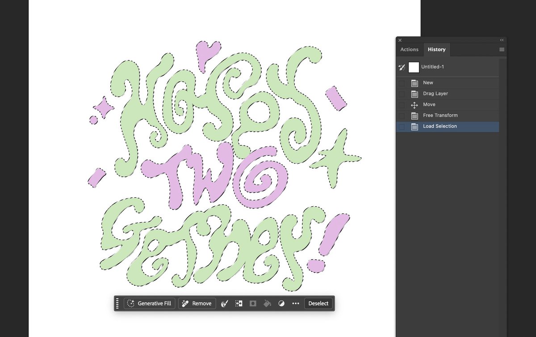The image size is (536, 337).
Task: Create mask from selection icon
Action: click(253, 304)
